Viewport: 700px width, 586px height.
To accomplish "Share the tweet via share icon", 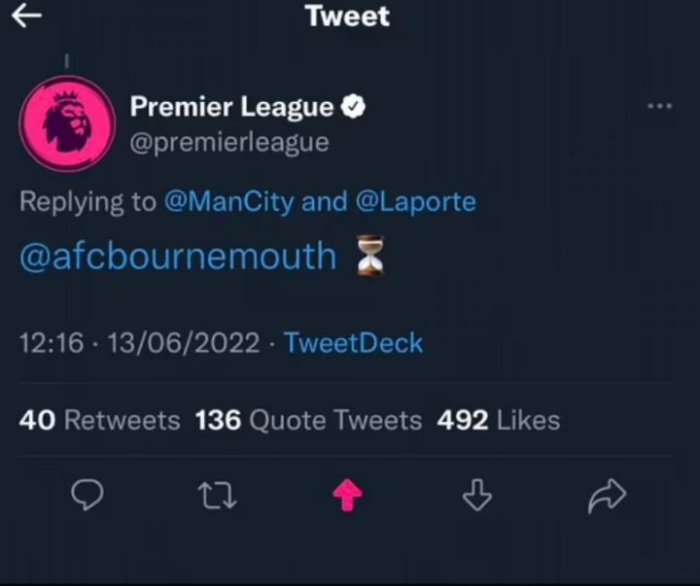I will point(608,497).
